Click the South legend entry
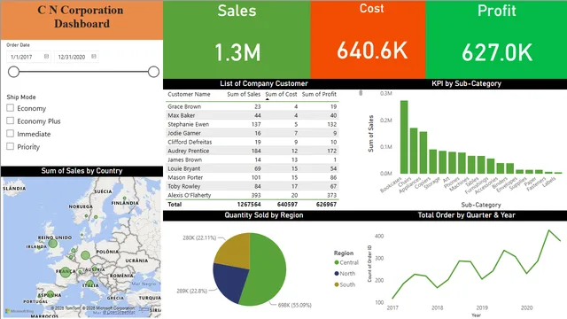 point(345,284)
